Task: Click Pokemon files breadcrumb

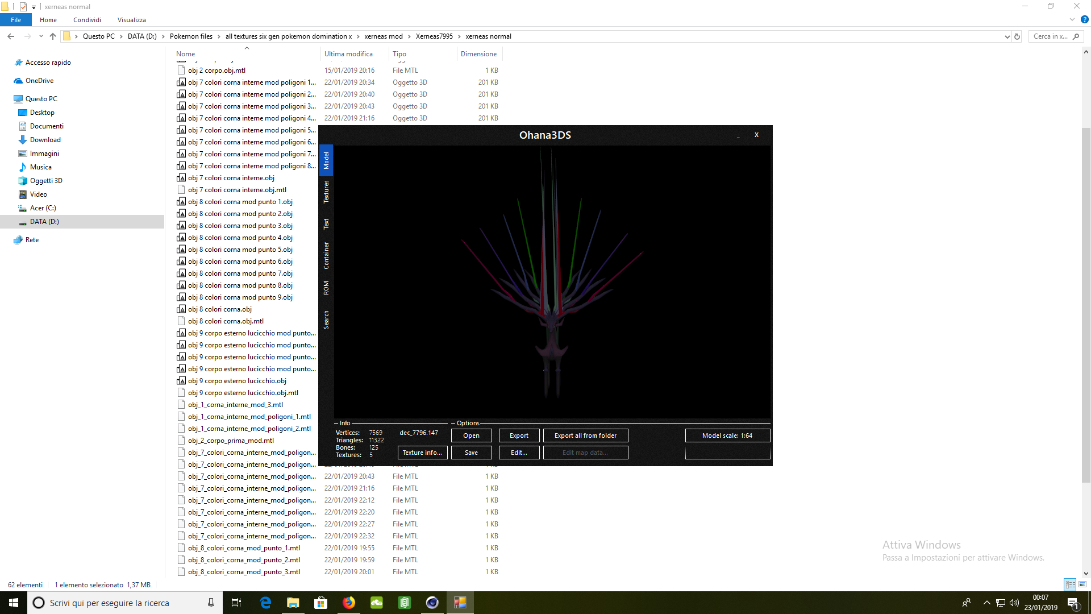Action: pyautogui.click(x=191, y=36)
